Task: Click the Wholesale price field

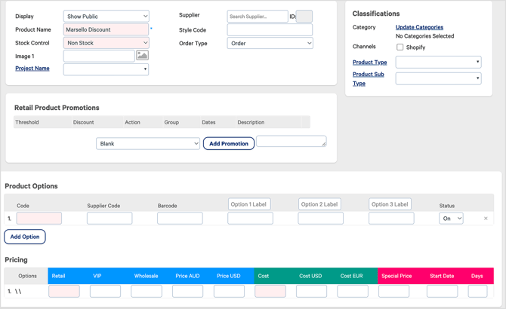Action: [x=147, y=292]
